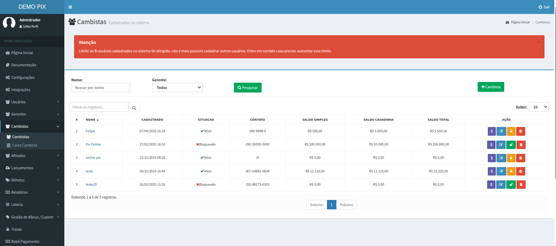
Task: Click the green Pesquisar button
Action: point(248,88)
